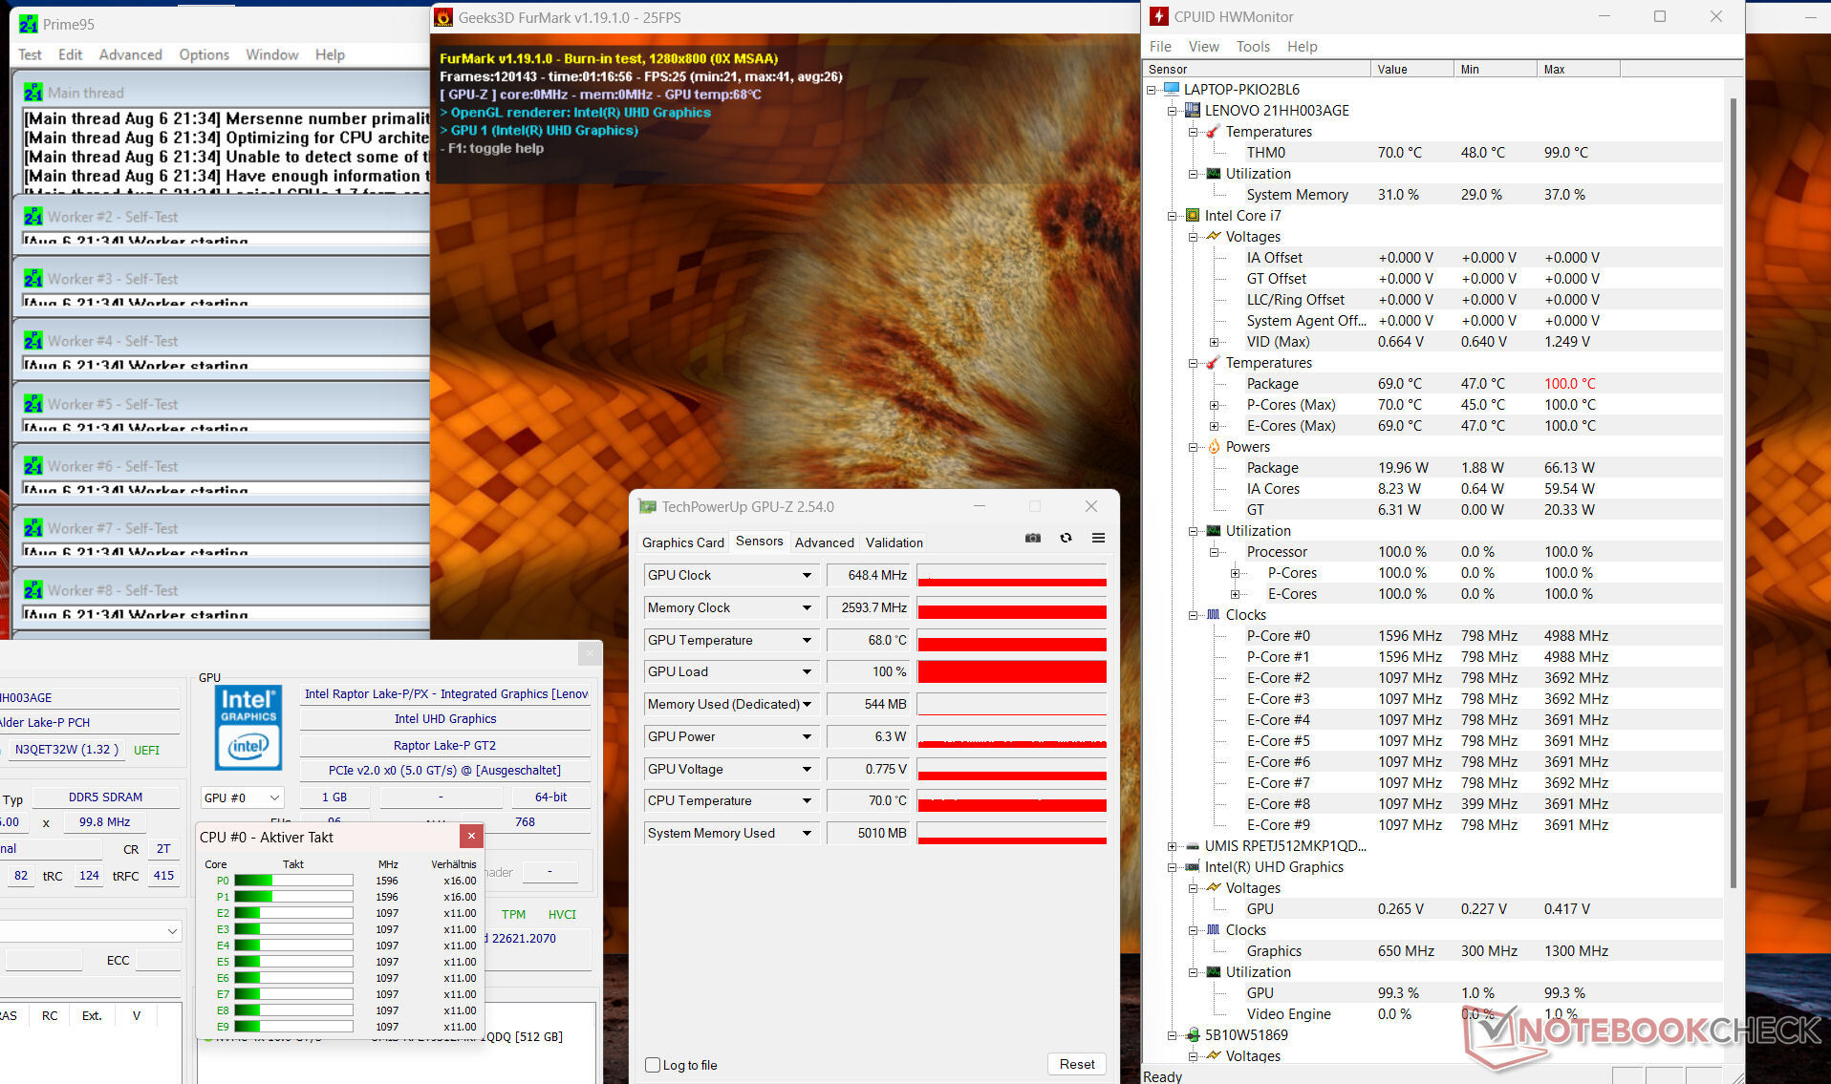Click the Max column header in HWMonitor
This screenshot has width=1831, height=1084.
pos(1578,69)
